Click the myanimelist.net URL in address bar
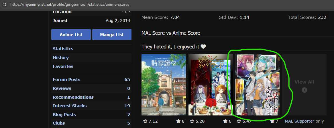The height and width of the screenshot is (128, 334). [70, 4]
